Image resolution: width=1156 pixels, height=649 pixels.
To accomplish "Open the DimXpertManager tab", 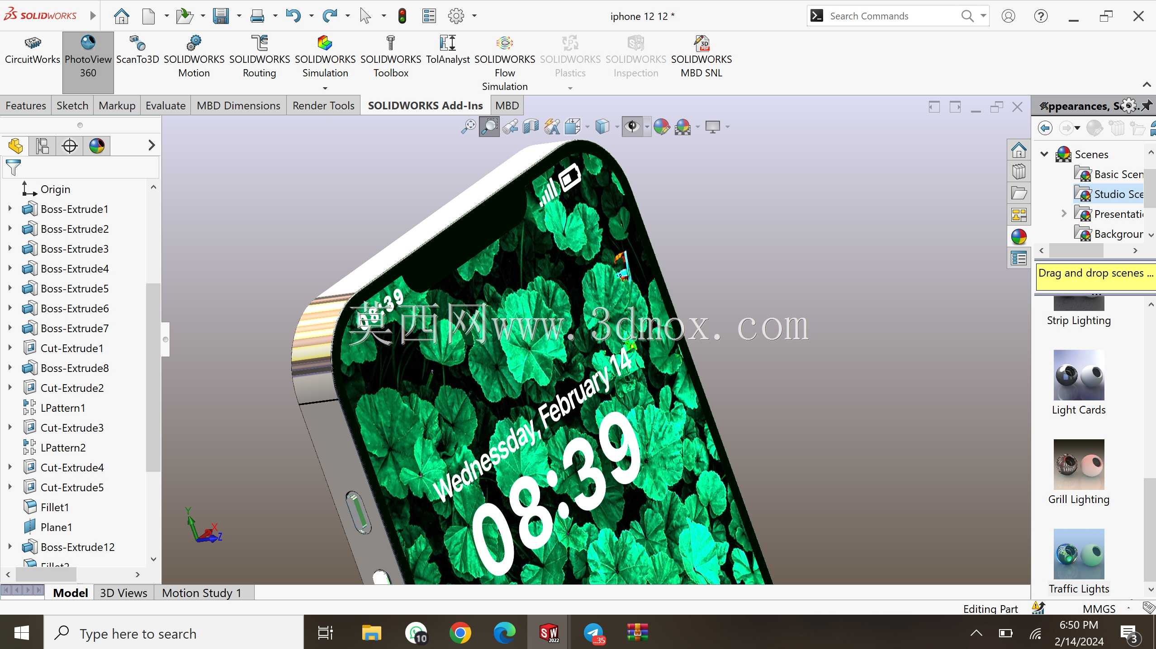I will [x=70, y=146].
